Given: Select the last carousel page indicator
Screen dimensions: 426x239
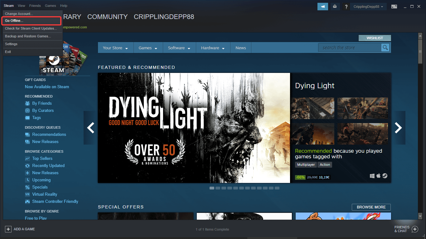Looking at the screenshot, I should [277, 188].
